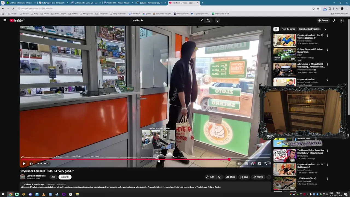Open the Lombard Trzebnica channel avatar
The width and height of the screenshot is (350, 197).
click(22, 177)
